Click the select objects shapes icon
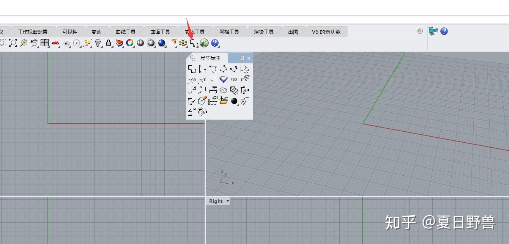The width and height of the screenshot is (509, 244). point(87,43)
